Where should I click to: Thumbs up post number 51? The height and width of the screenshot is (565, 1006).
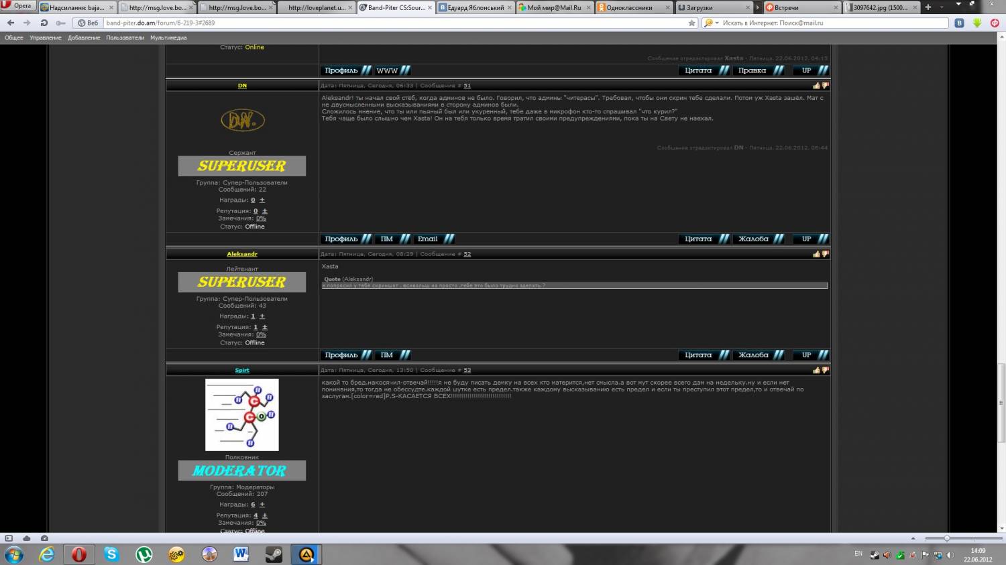coord(816,86)
